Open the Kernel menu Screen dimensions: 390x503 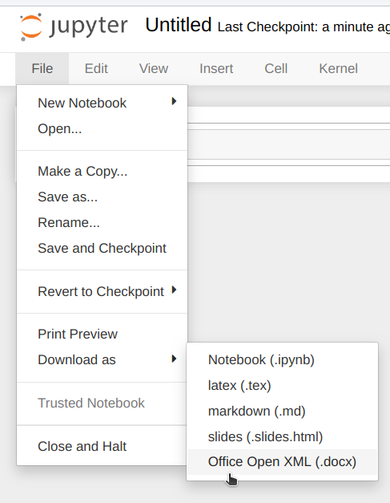(x=338, y=68)
